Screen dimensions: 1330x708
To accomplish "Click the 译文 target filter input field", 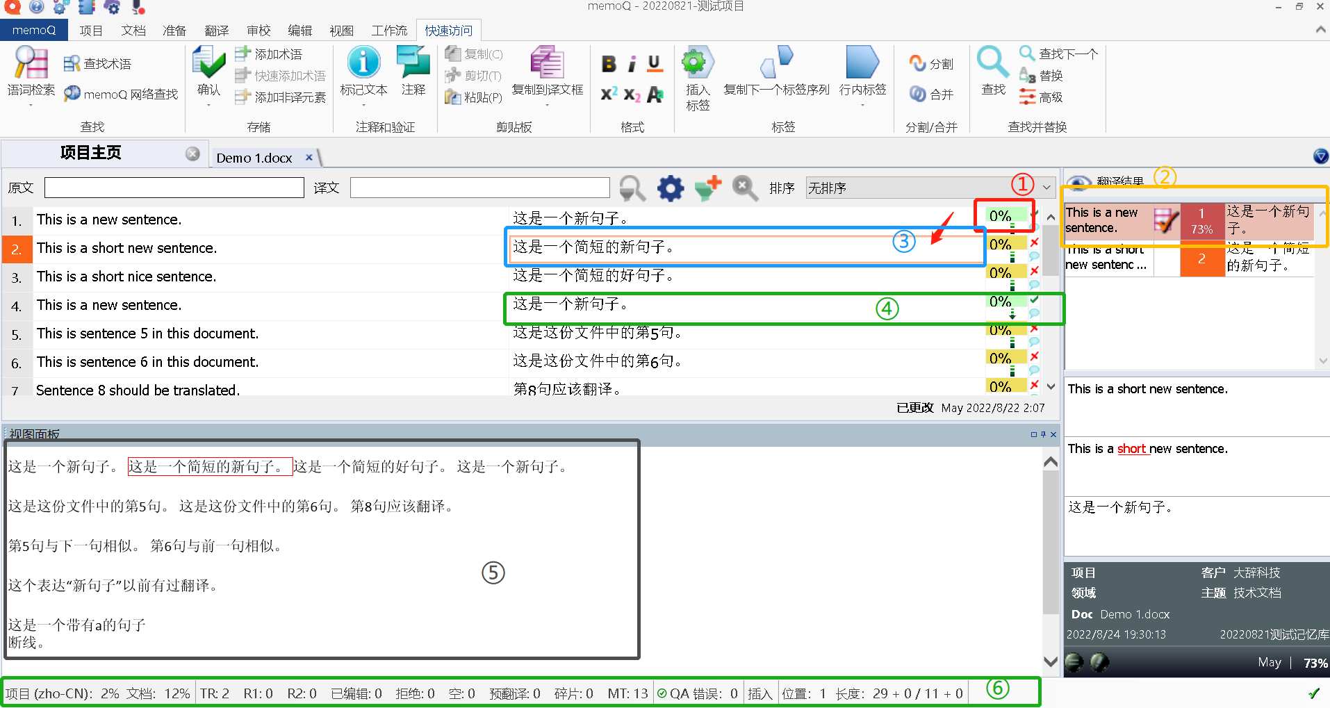I will (x=479, y=188).
